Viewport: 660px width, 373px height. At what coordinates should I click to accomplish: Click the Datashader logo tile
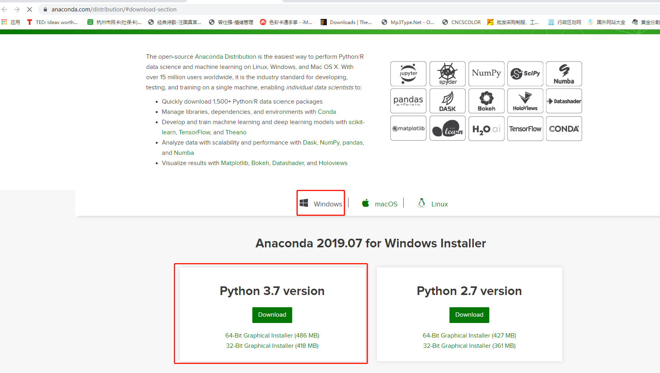point(564,101)
